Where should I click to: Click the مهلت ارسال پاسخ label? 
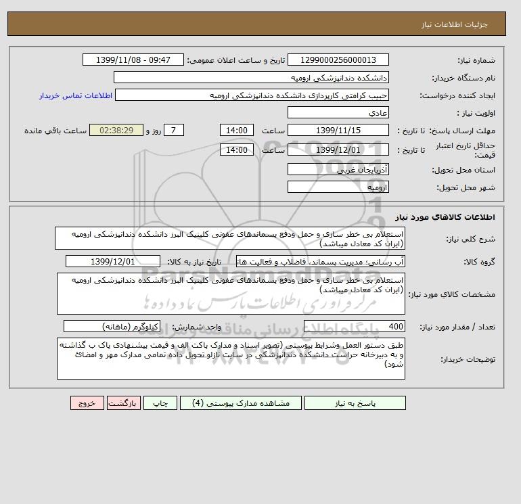(462, 131)
